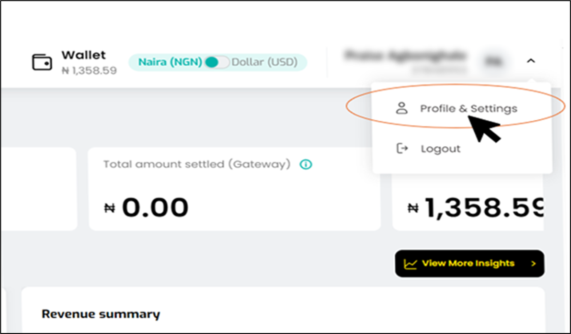Switch to the Dollar (USD) option
The image size is (571, 334).
[x=265, y=62]
